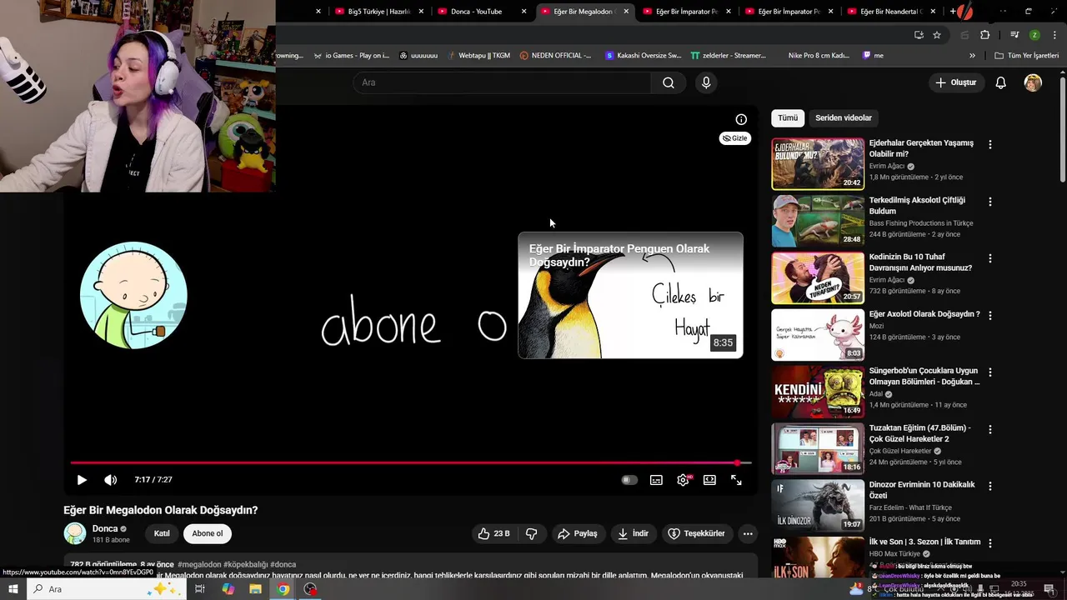Image resolution: width=1067 pixels, height=600 pixels.
Task: Open the media control icon in toolbar
Action: 1014,35
